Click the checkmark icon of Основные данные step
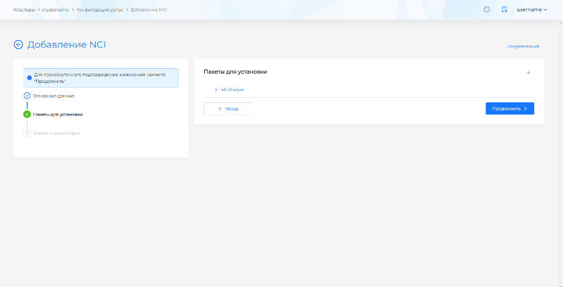The height and width of the screenshot is (287, 563). click(27, 96)
